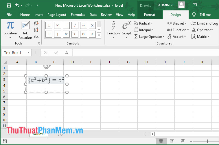Open the Bracket structures menu

click(177, 23)
